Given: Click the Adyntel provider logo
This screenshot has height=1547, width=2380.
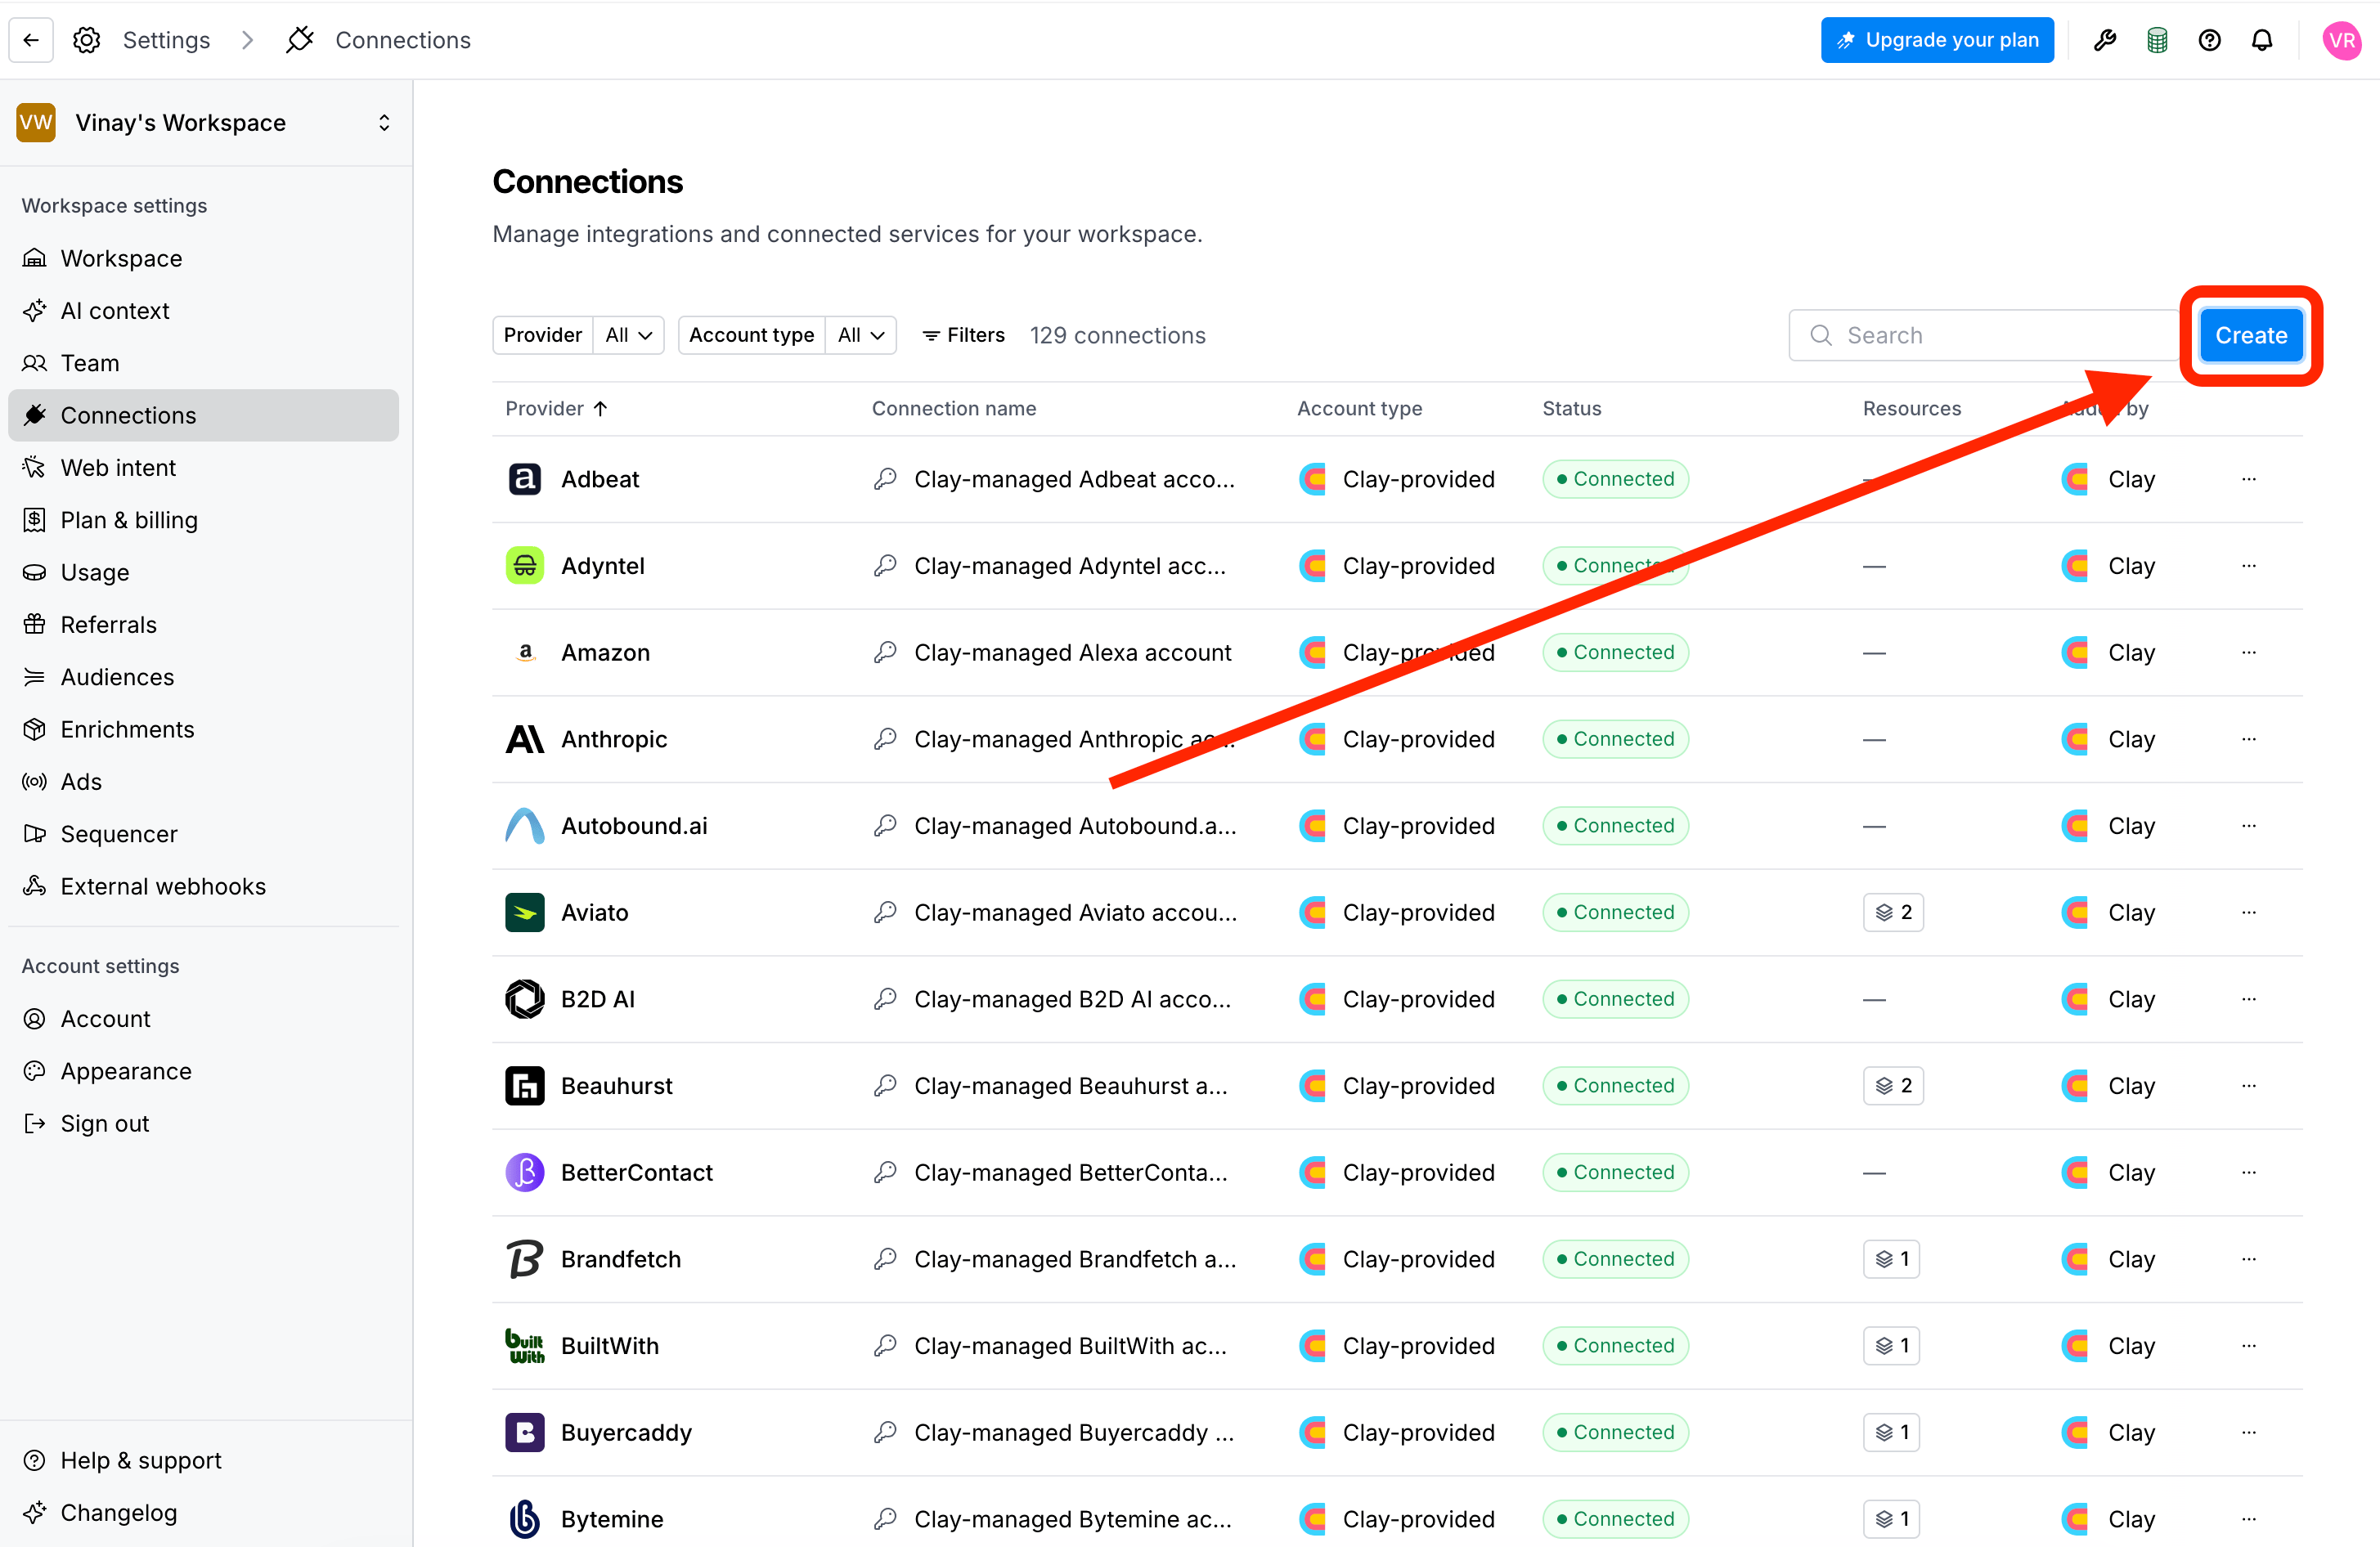Looking at the screenshot, I should tap(525, 566).
